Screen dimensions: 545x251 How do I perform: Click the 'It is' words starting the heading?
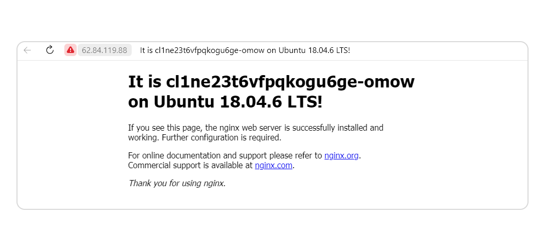pos(145,82)
